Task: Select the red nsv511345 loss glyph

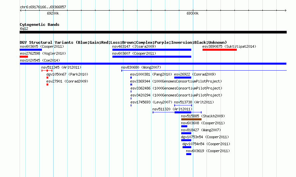Action: 47,71
